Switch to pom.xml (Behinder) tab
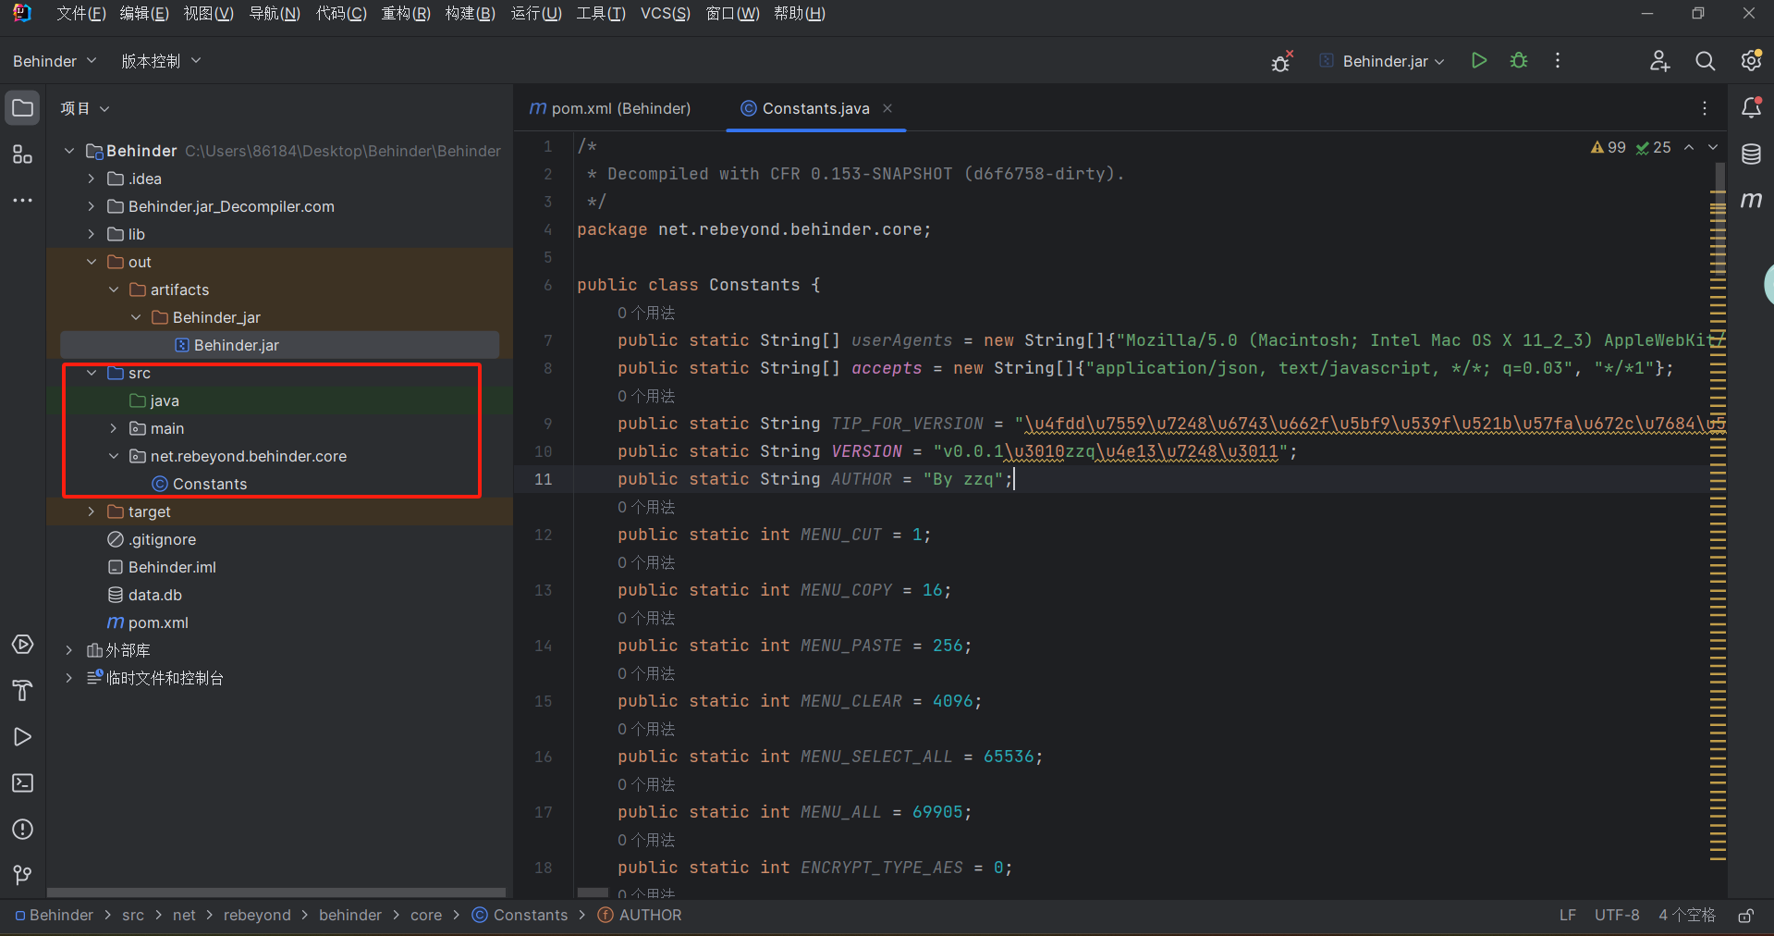This screenshot has width=1774, height=936. tap(611, 108)
